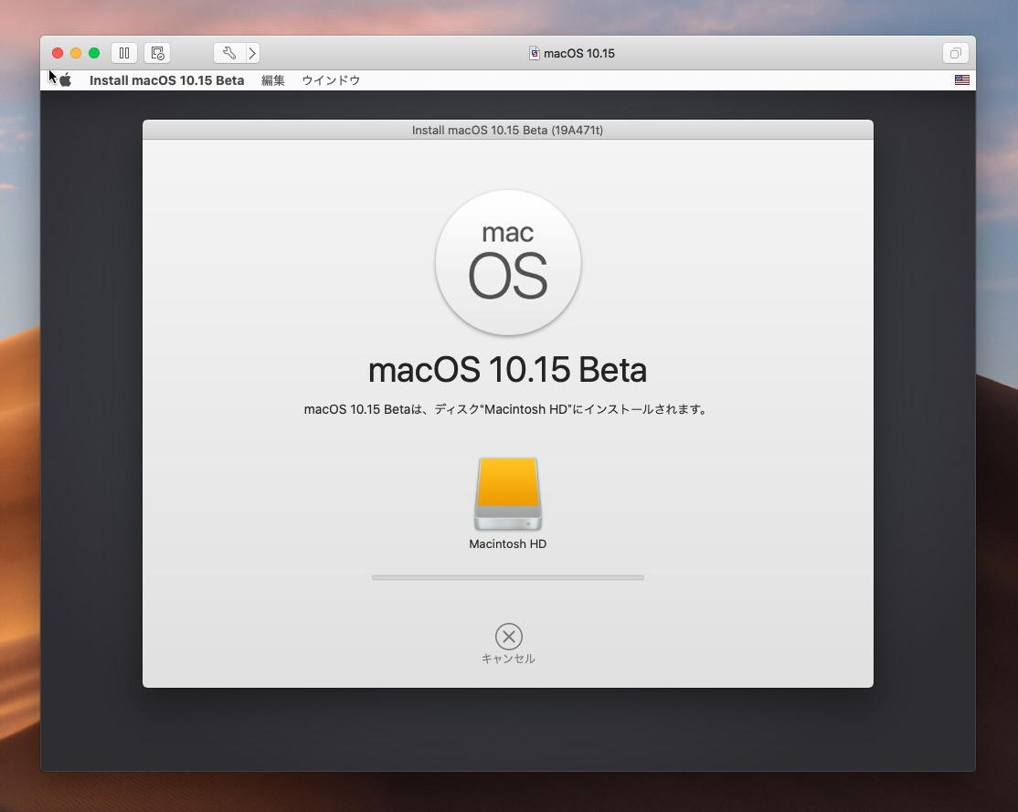Open the Install macOS 10.15 Beta menu
Viewport: 1018px width, 812px height.
click(166, 80)
